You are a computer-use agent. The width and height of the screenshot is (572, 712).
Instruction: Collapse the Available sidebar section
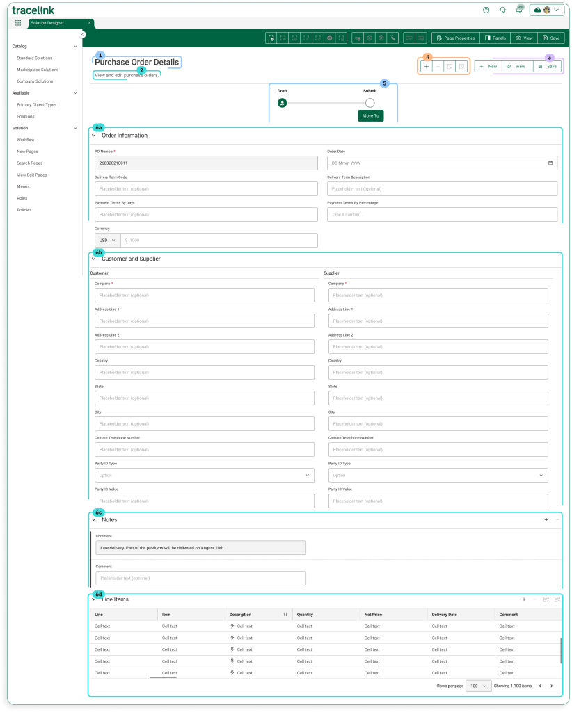[x=75, y=93]
